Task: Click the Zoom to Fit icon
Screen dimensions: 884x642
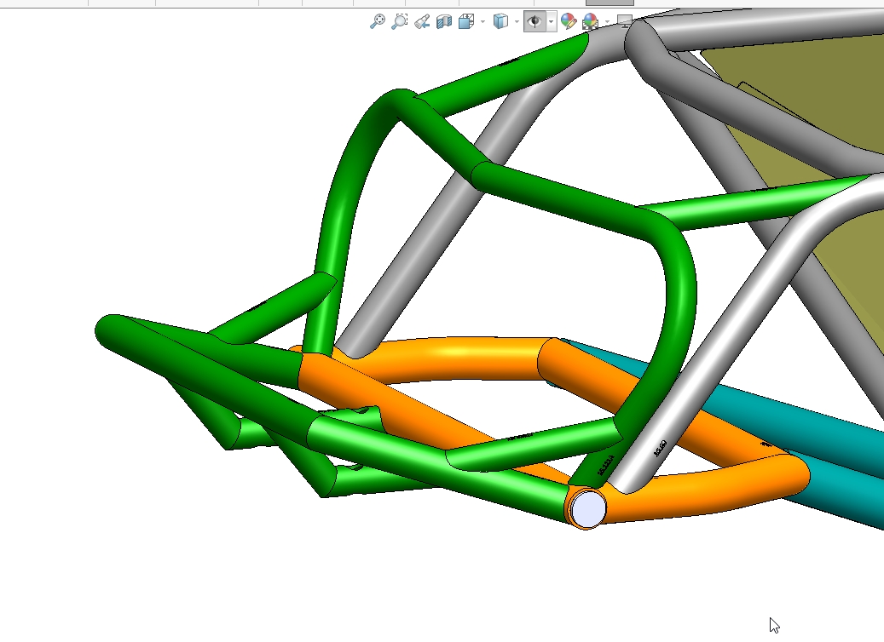Action: (x=377, y=21)
